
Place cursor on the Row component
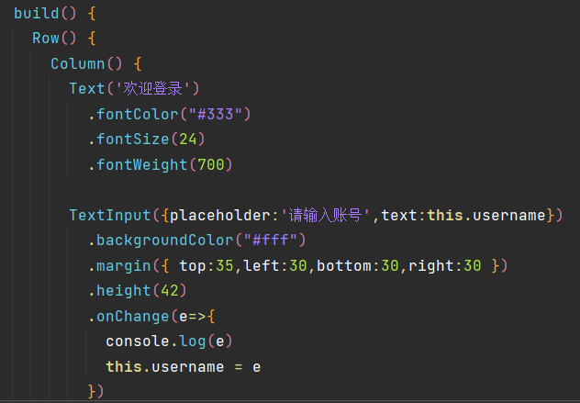[x=46, y=39]
